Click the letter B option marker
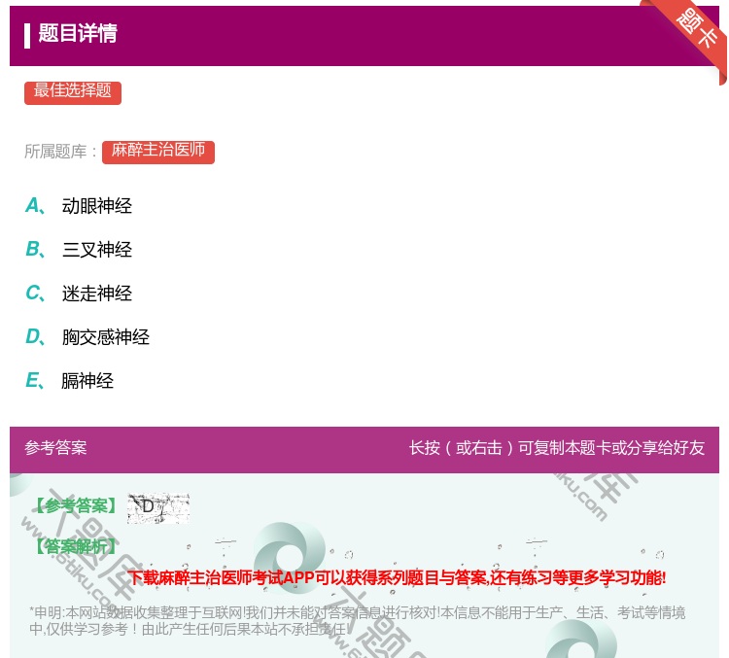729x658 pixels. pos(33,250)
